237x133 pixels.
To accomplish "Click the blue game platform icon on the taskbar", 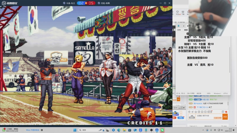I will click(157, 130).
